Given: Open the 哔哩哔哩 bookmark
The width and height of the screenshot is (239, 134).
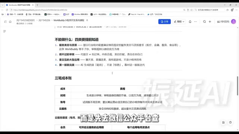Looking at the screenshot, I should [x=118, y=14].
